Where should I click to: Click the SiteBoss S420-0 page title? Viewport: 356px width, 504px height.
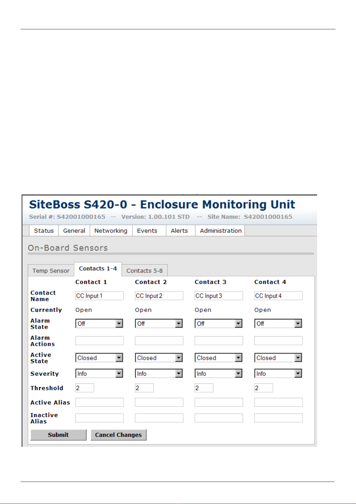tap(162, 205)
